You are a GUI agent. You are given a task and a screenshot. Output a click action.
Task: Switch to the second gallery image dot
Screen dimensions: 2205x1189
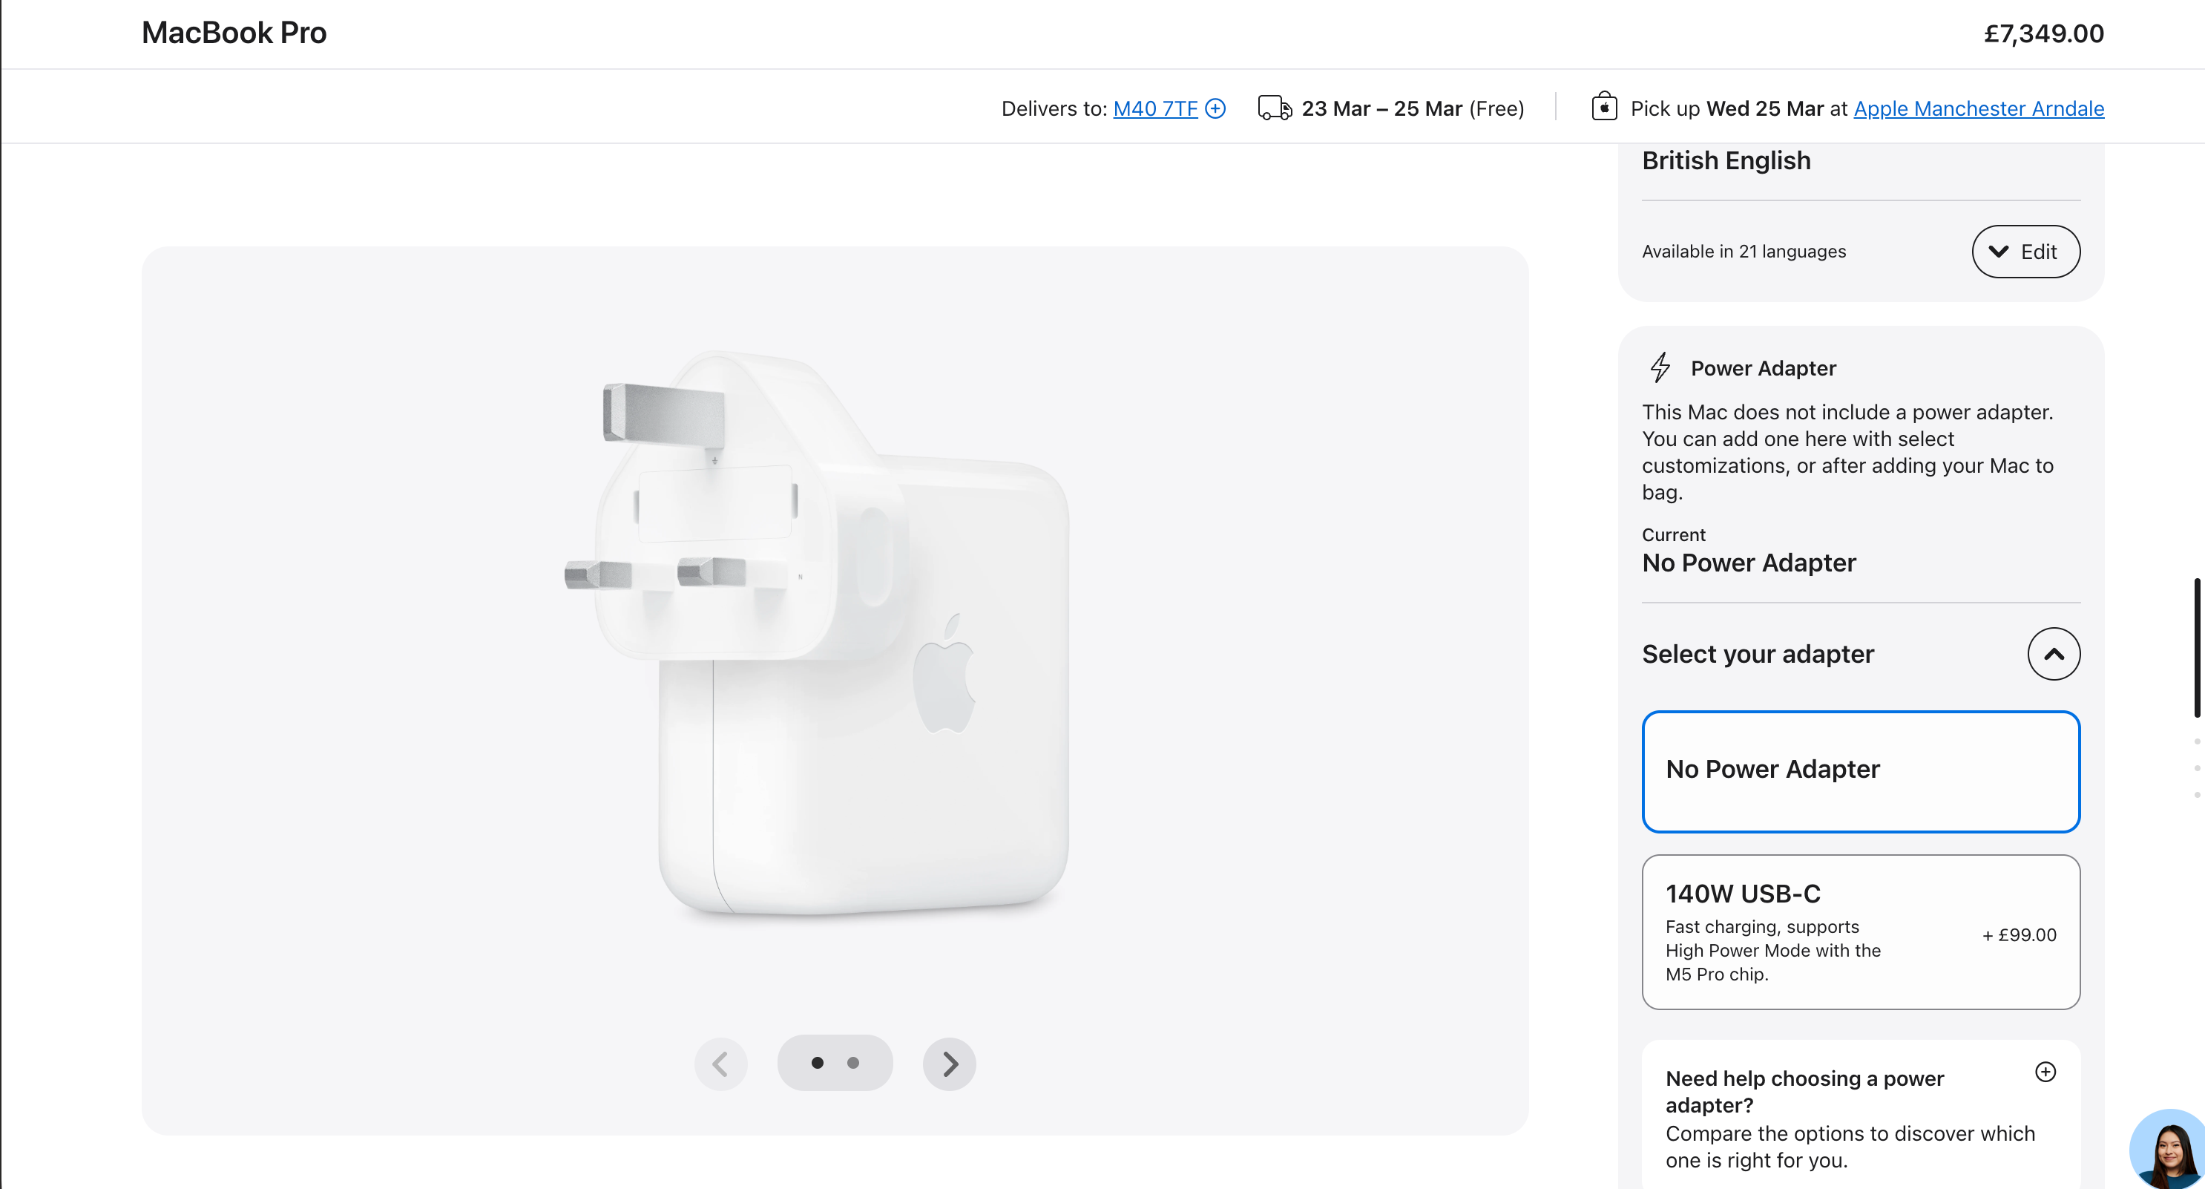click(852, 1063)
